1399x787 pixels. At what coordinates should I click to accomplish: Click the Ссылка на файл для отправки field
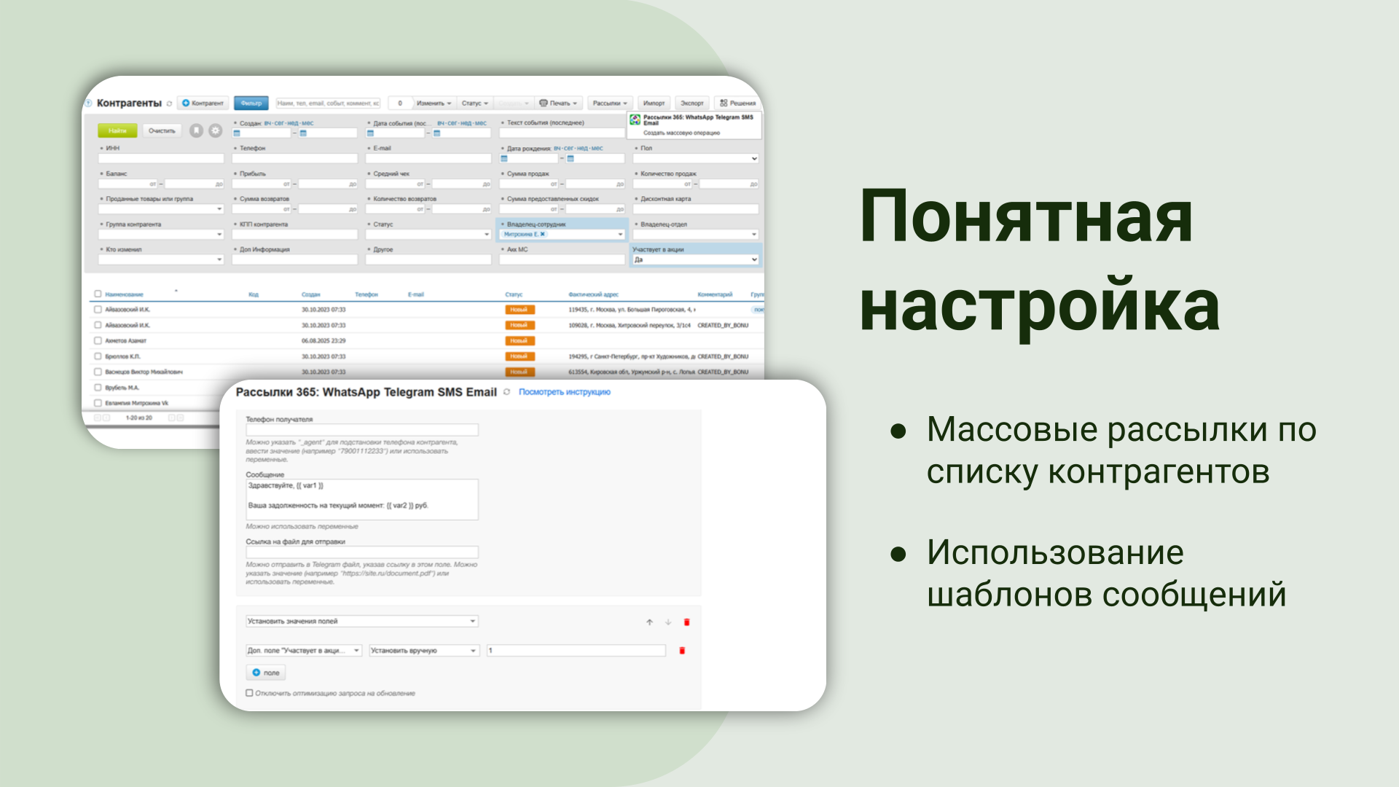(362, 552)
